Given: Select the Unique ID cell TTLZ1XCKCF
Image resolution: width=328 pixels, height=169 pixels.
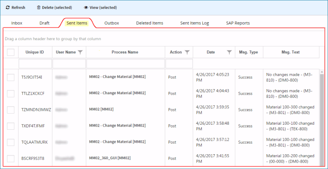Looking at the screenshot, I should 33,93.
